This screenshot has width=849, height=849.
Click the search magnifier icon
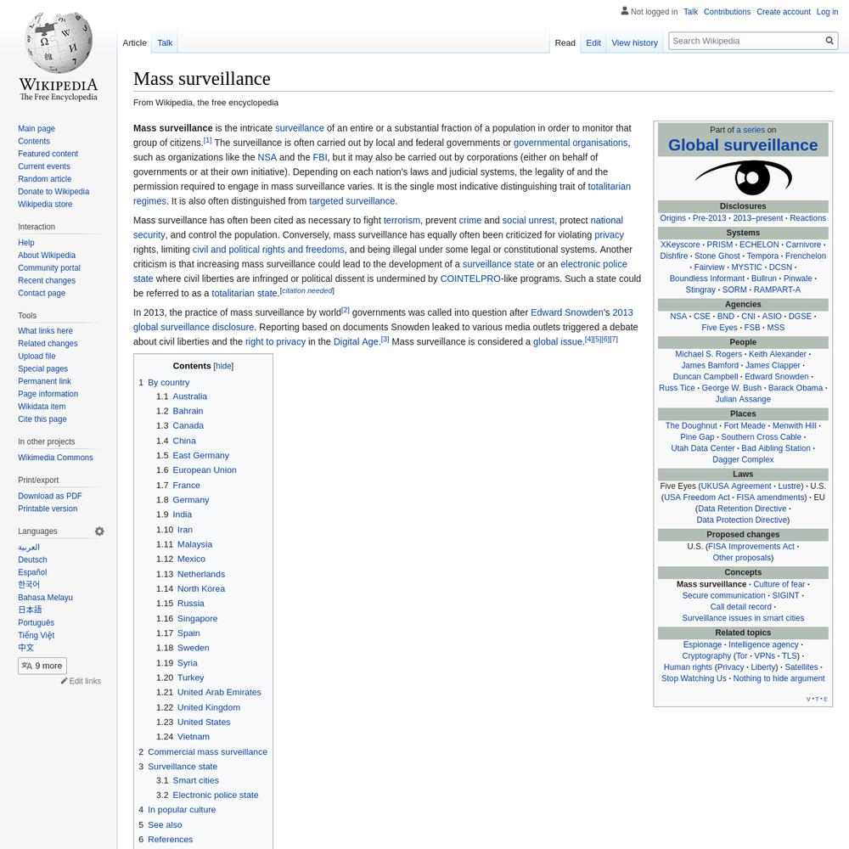[x=829, y=41]
